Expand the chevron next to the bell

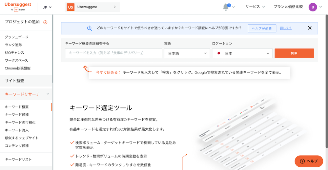click(x=234, y=7)
